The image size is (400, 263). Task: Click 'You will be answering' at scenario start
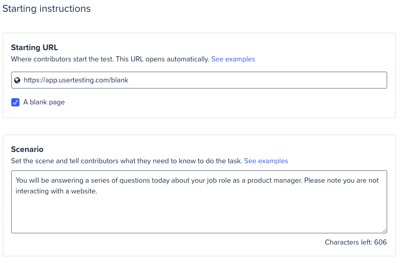(x=50, y=181)
